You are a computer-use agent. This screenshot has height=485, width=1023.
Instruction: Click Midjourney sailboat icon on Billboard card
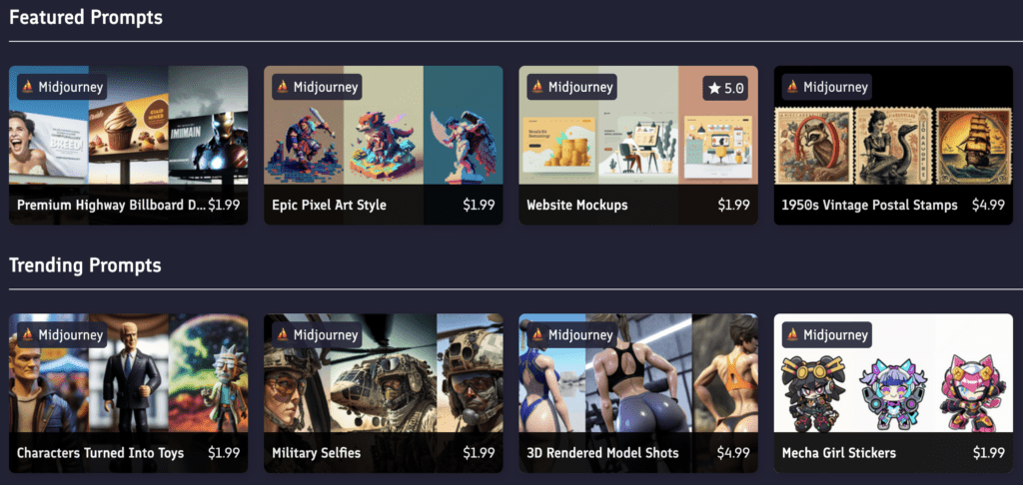27,87
